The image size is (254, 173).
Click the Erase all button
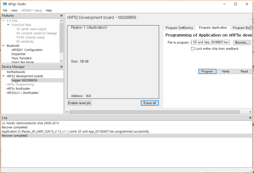(x=150, y=103)
